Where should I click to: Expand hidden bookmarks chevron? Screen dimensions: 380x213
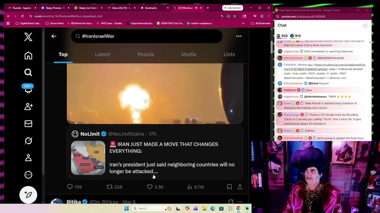click(x=243, y=23)
